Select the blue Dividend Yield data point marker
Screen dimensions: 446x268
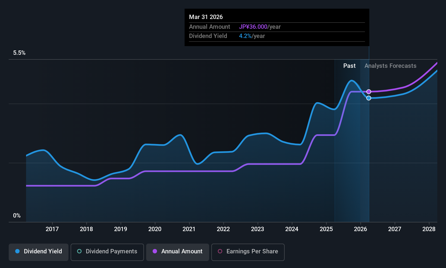click(369, 98)
